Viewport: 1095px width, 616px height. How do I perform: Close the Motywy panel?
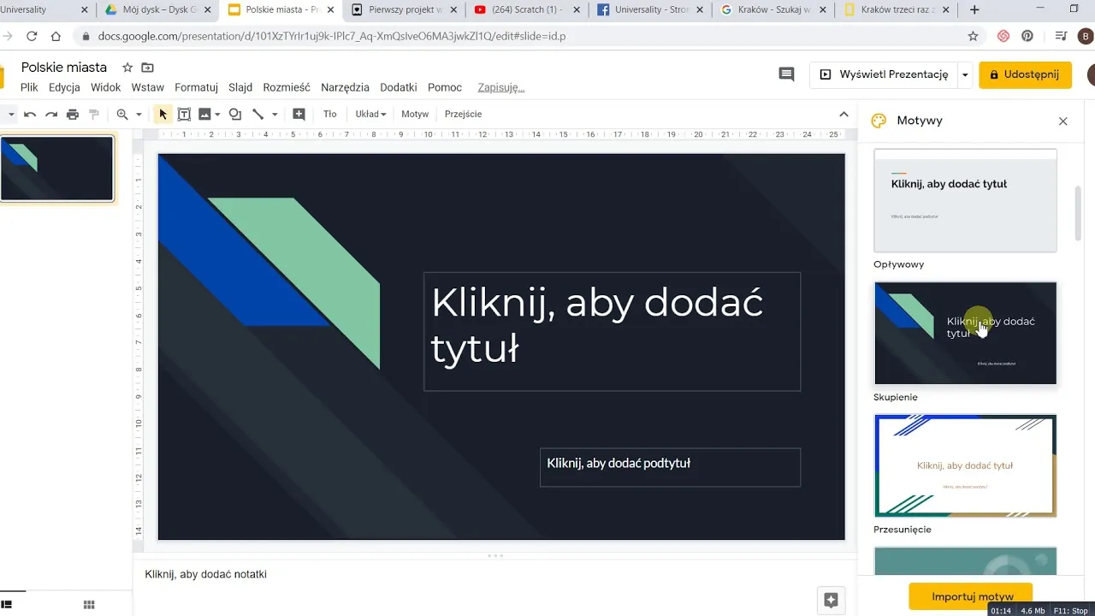coord(1063,121)
